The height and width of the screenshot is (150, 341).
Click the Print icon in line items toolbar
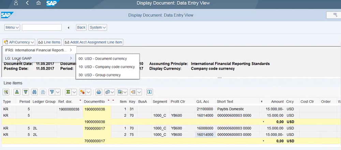(99, 92)
